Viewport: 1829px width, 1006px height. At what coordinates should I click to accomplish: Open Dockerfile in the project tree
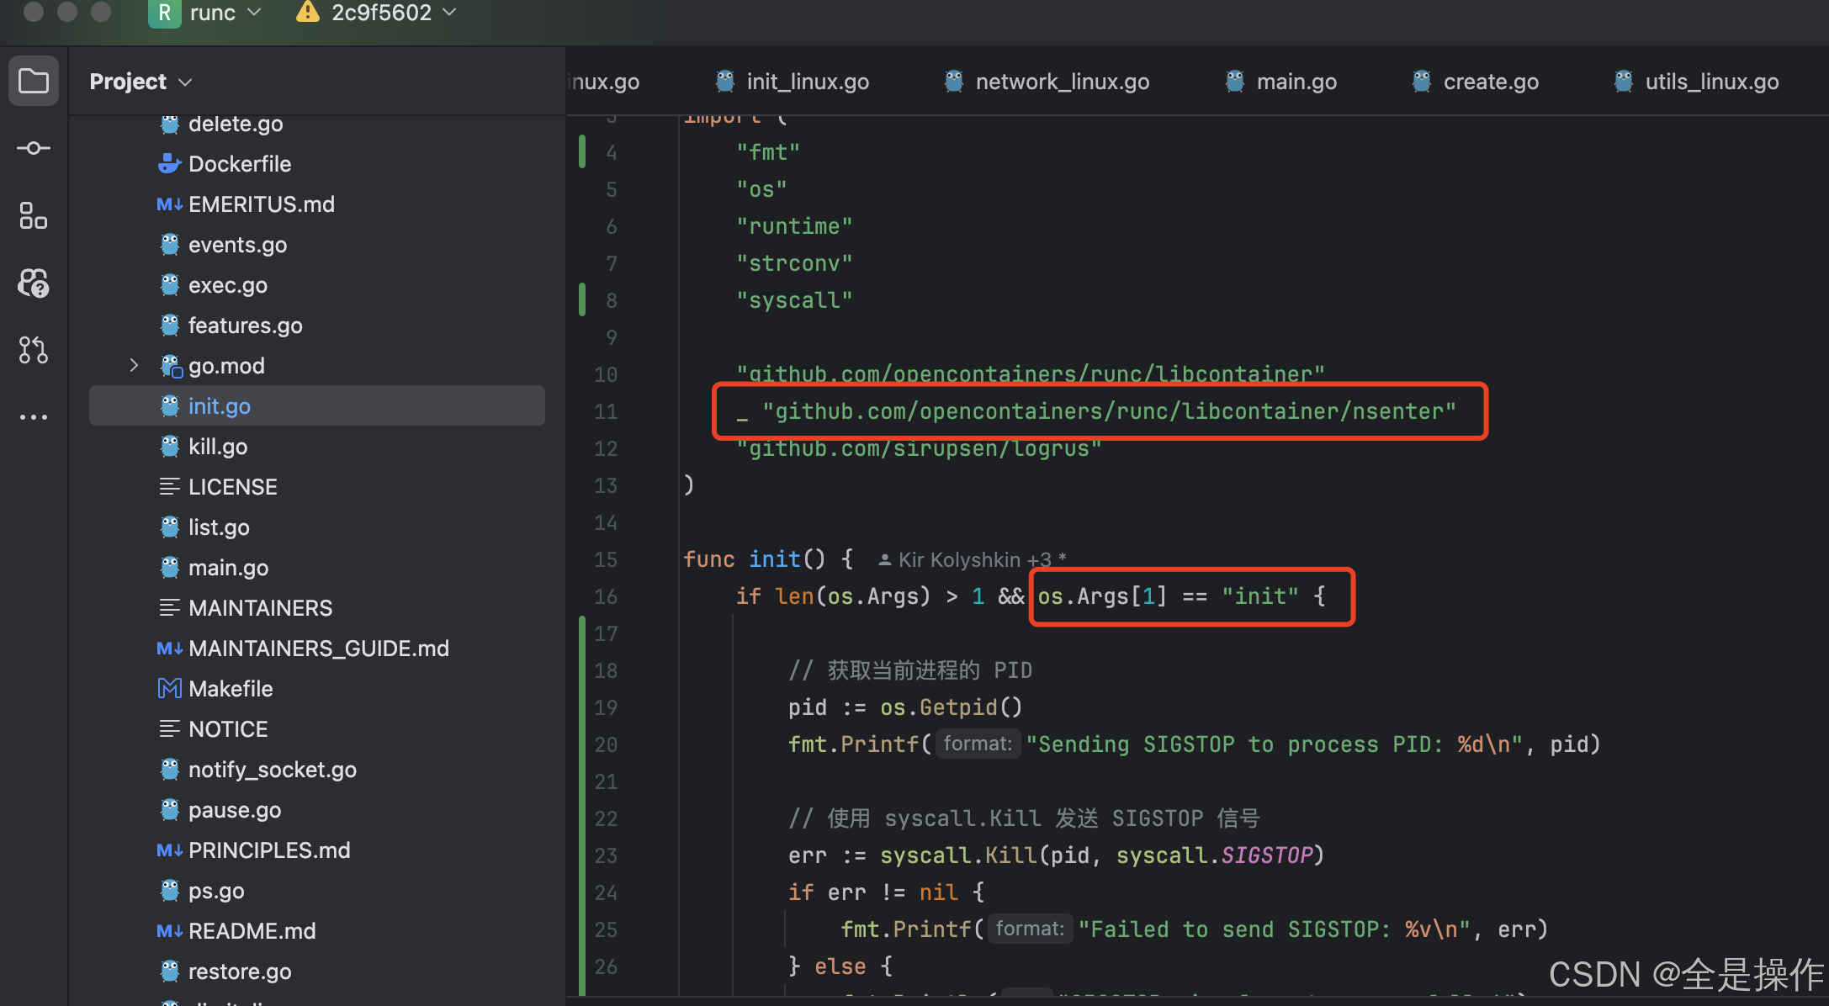tap(239, 163)
